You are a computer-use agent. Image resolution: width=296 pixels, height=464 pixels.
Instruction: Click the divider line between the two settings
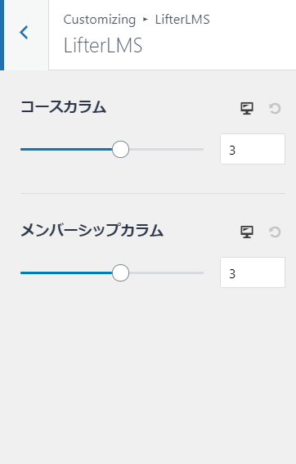(x=153, y=193)
